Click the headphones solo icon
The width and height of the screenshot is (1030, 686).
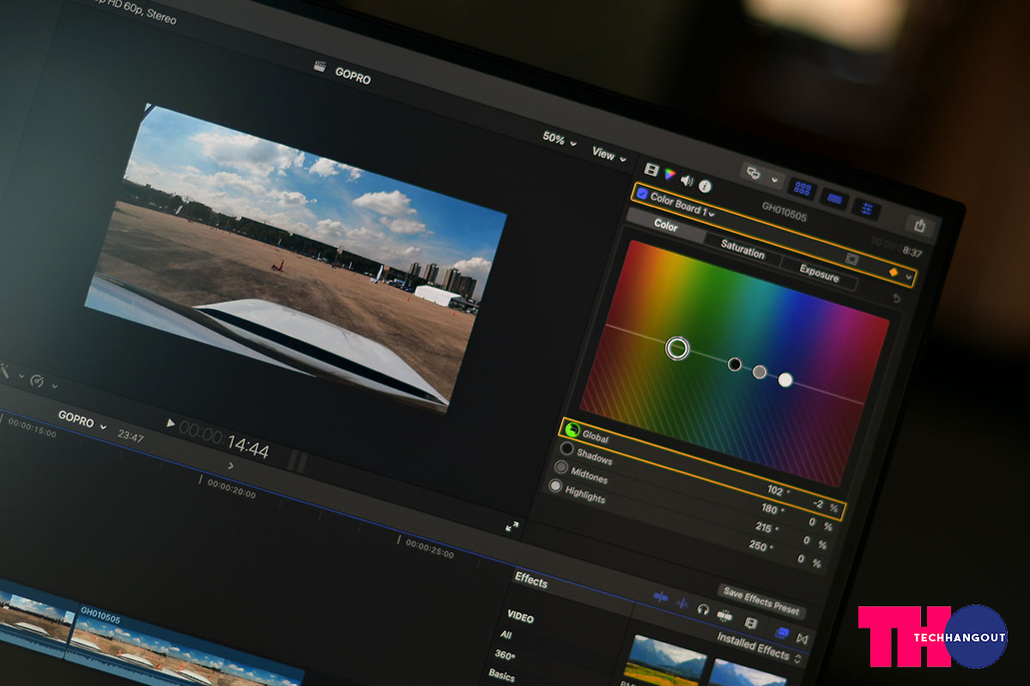703,609
